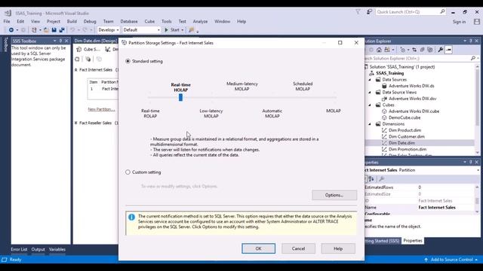
Task: Switch to Dim Date.dim [Design] tab
Action: 96,41
